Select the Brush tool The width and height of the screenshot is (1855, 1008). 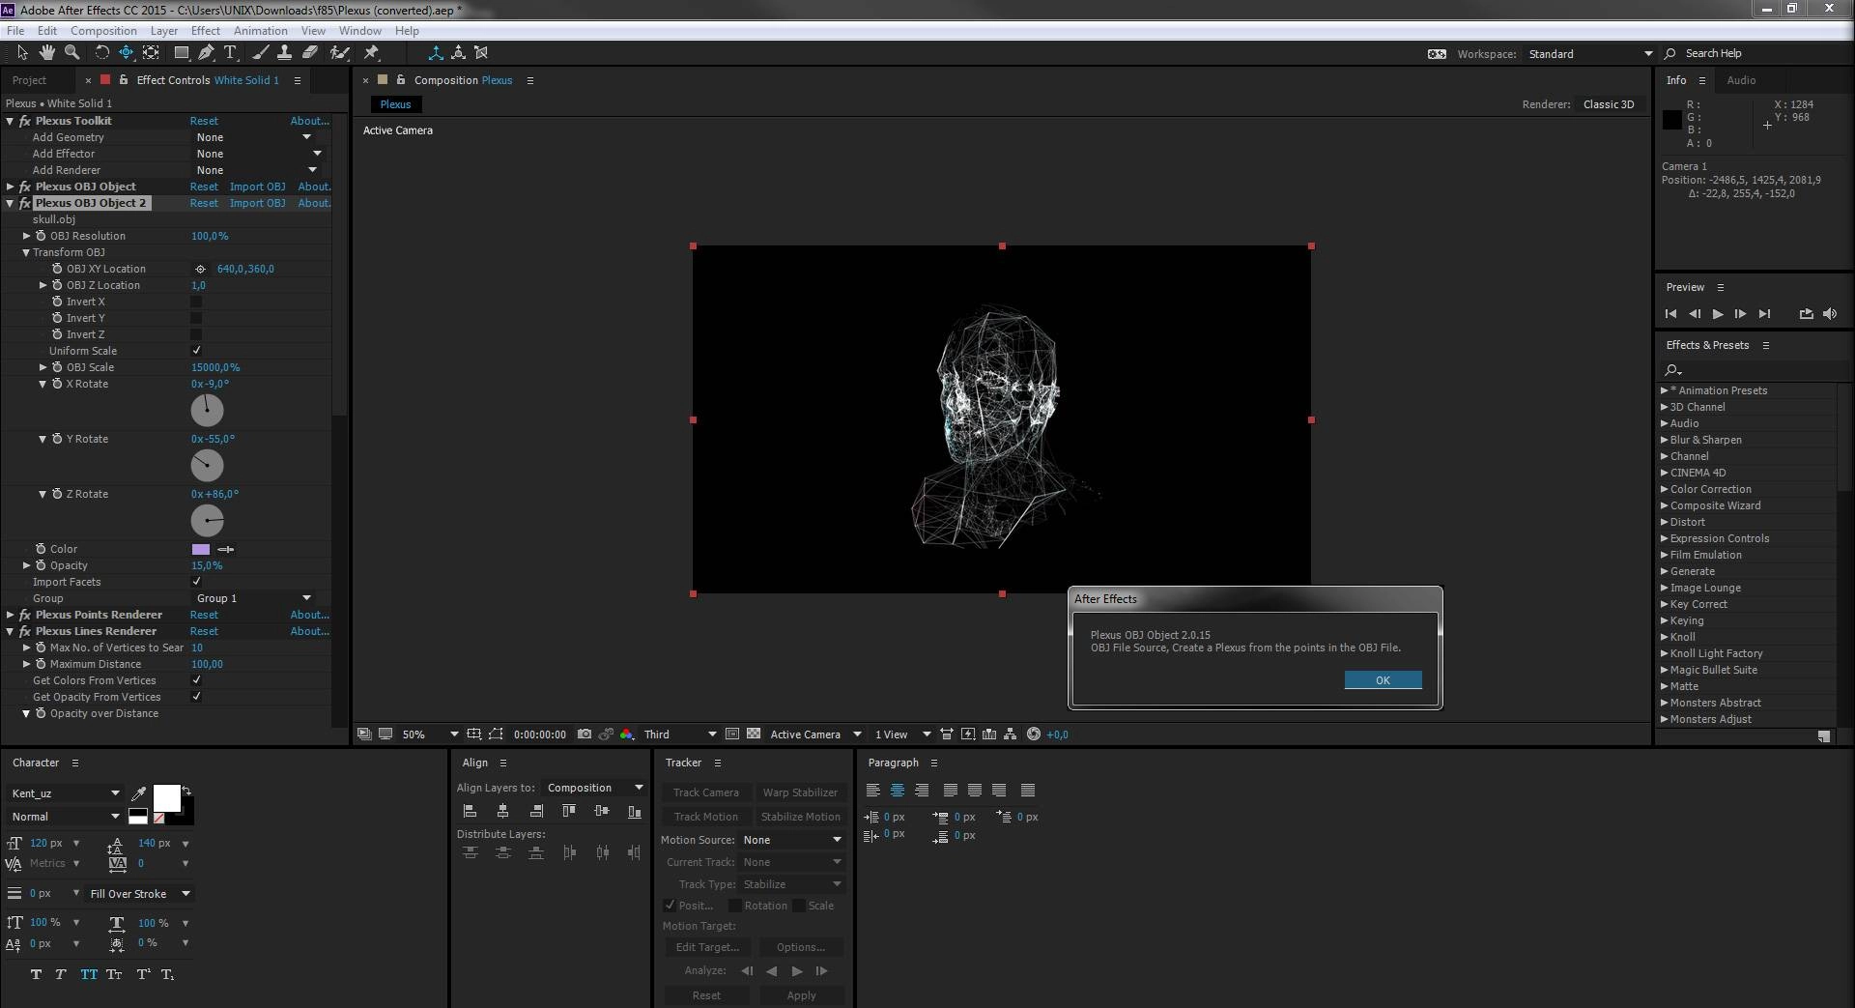[x=260, y=52]
